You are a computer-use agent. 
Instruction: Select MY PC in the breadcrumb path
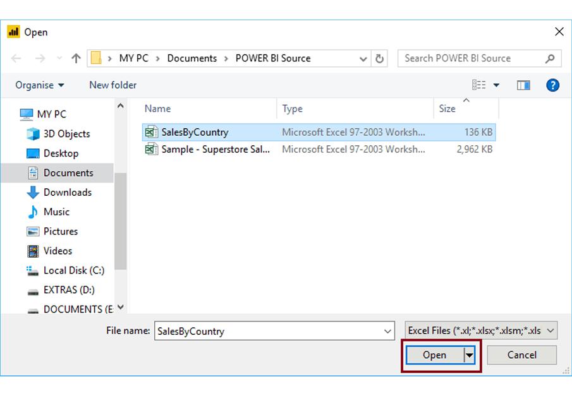133,58
